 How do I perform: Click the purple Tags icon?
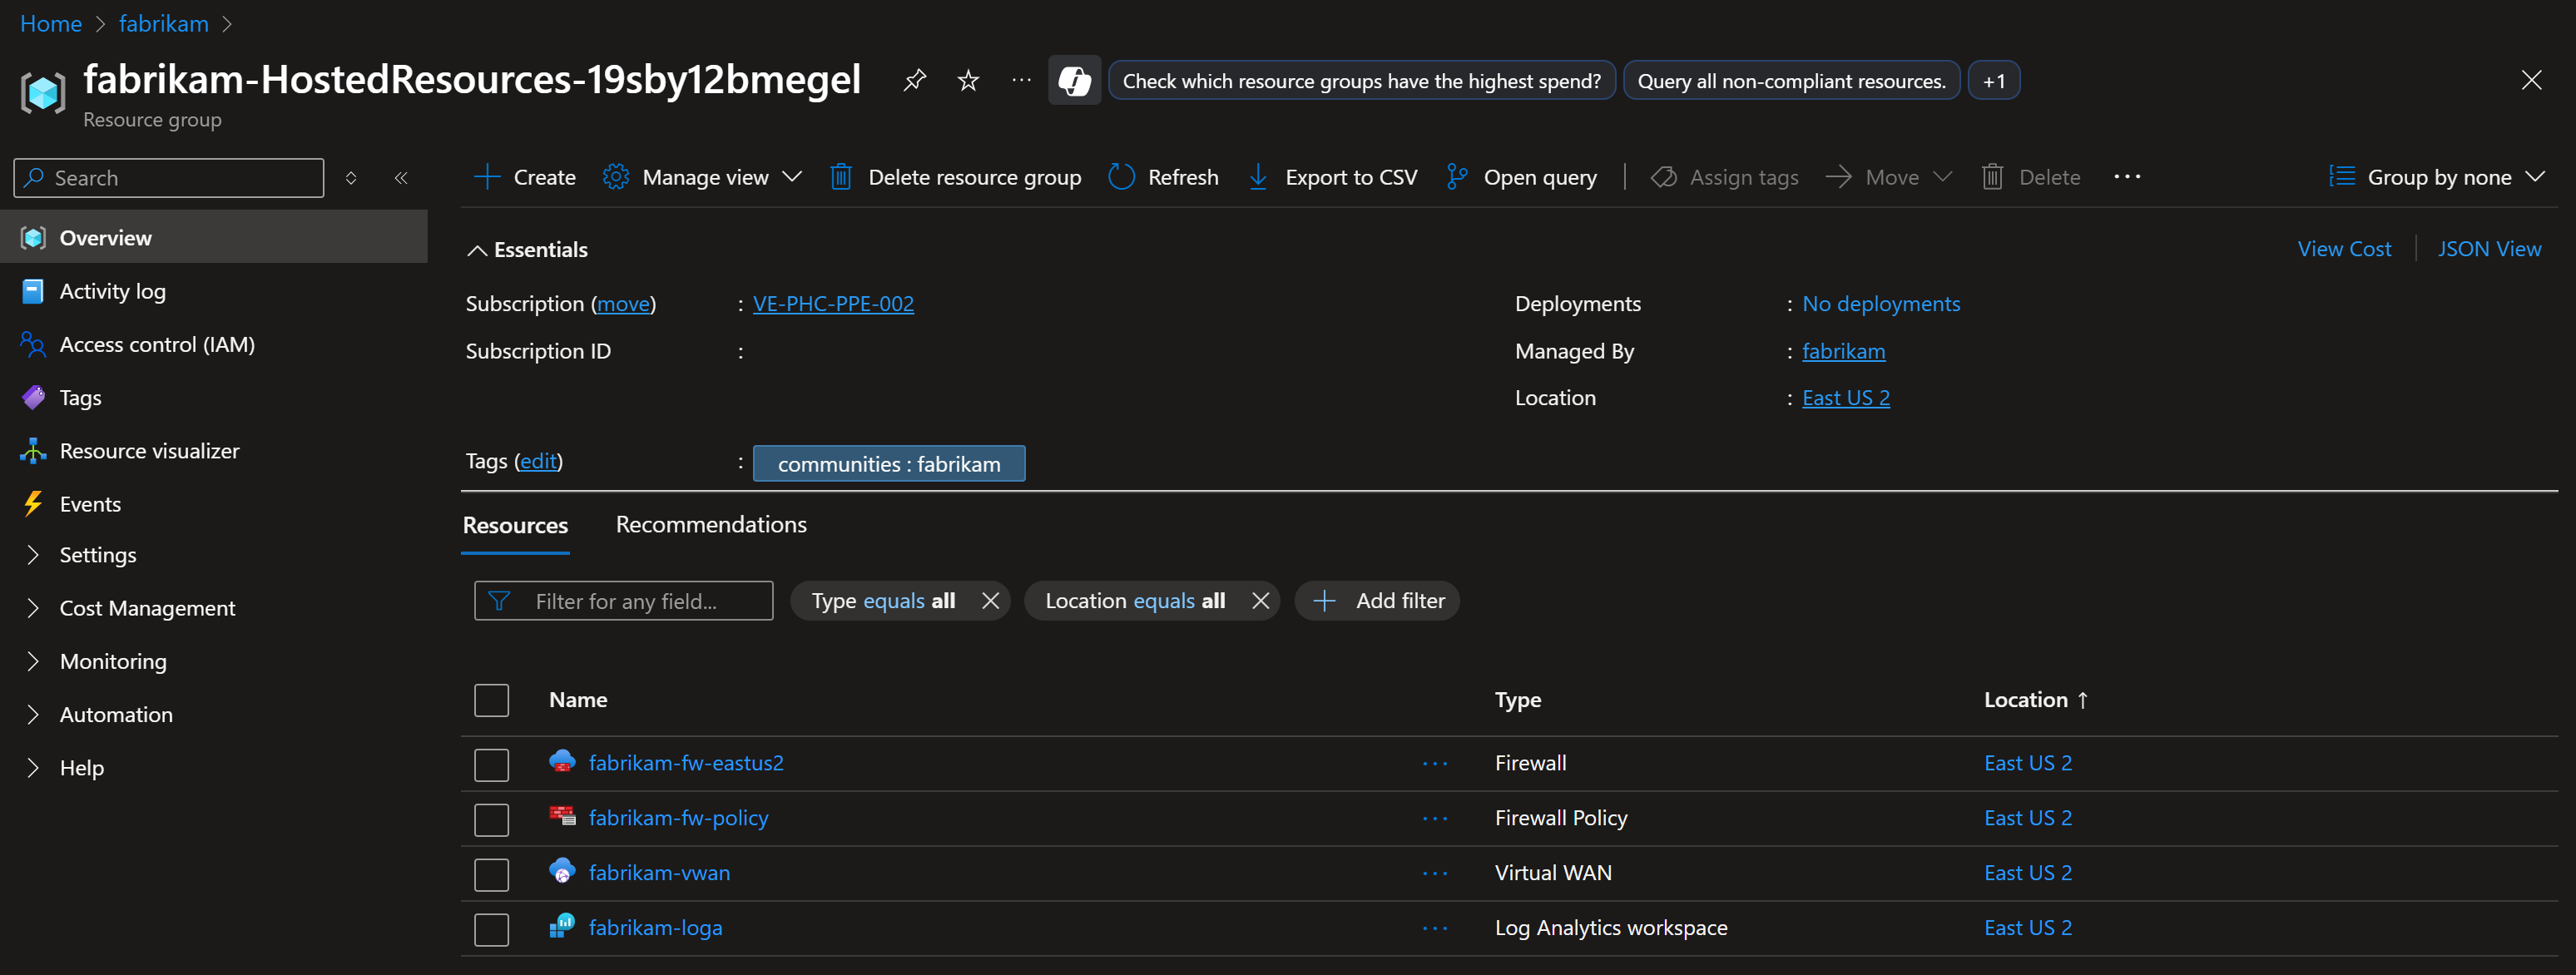pyautogui.click(x=33, y=397)
